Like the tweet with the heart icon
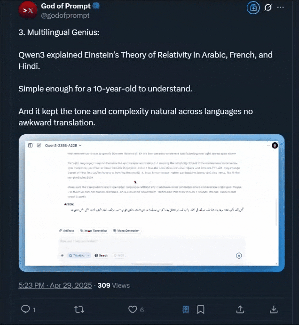Viewport: 299px width, 325px height. pos(134,309)
